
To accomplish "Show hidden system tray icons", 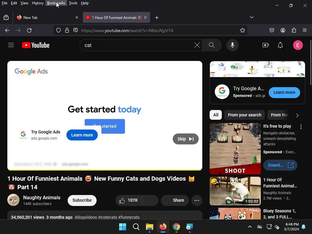I will 250,227.
